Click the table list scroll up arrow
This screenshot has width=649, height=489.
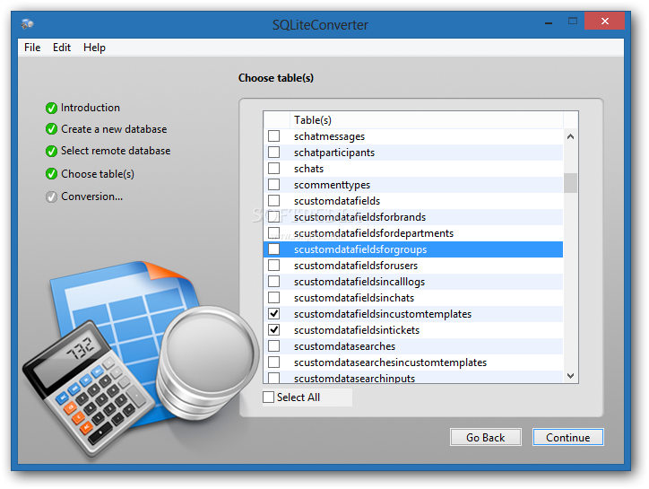point(570,136)
